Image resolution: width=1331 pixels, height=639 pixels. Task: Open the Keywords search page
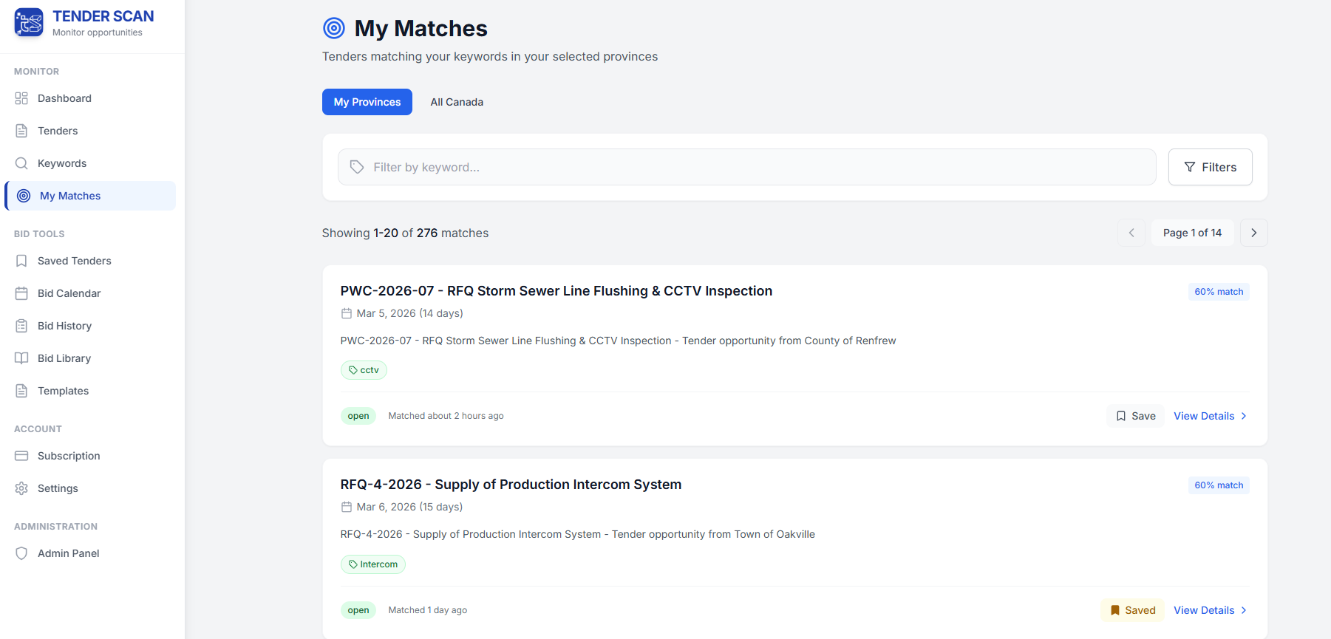(x=62, y=163)
